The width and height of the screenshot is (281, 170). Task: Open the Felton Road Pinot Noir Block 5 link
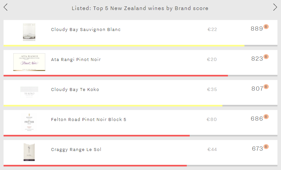pos(89,119)
